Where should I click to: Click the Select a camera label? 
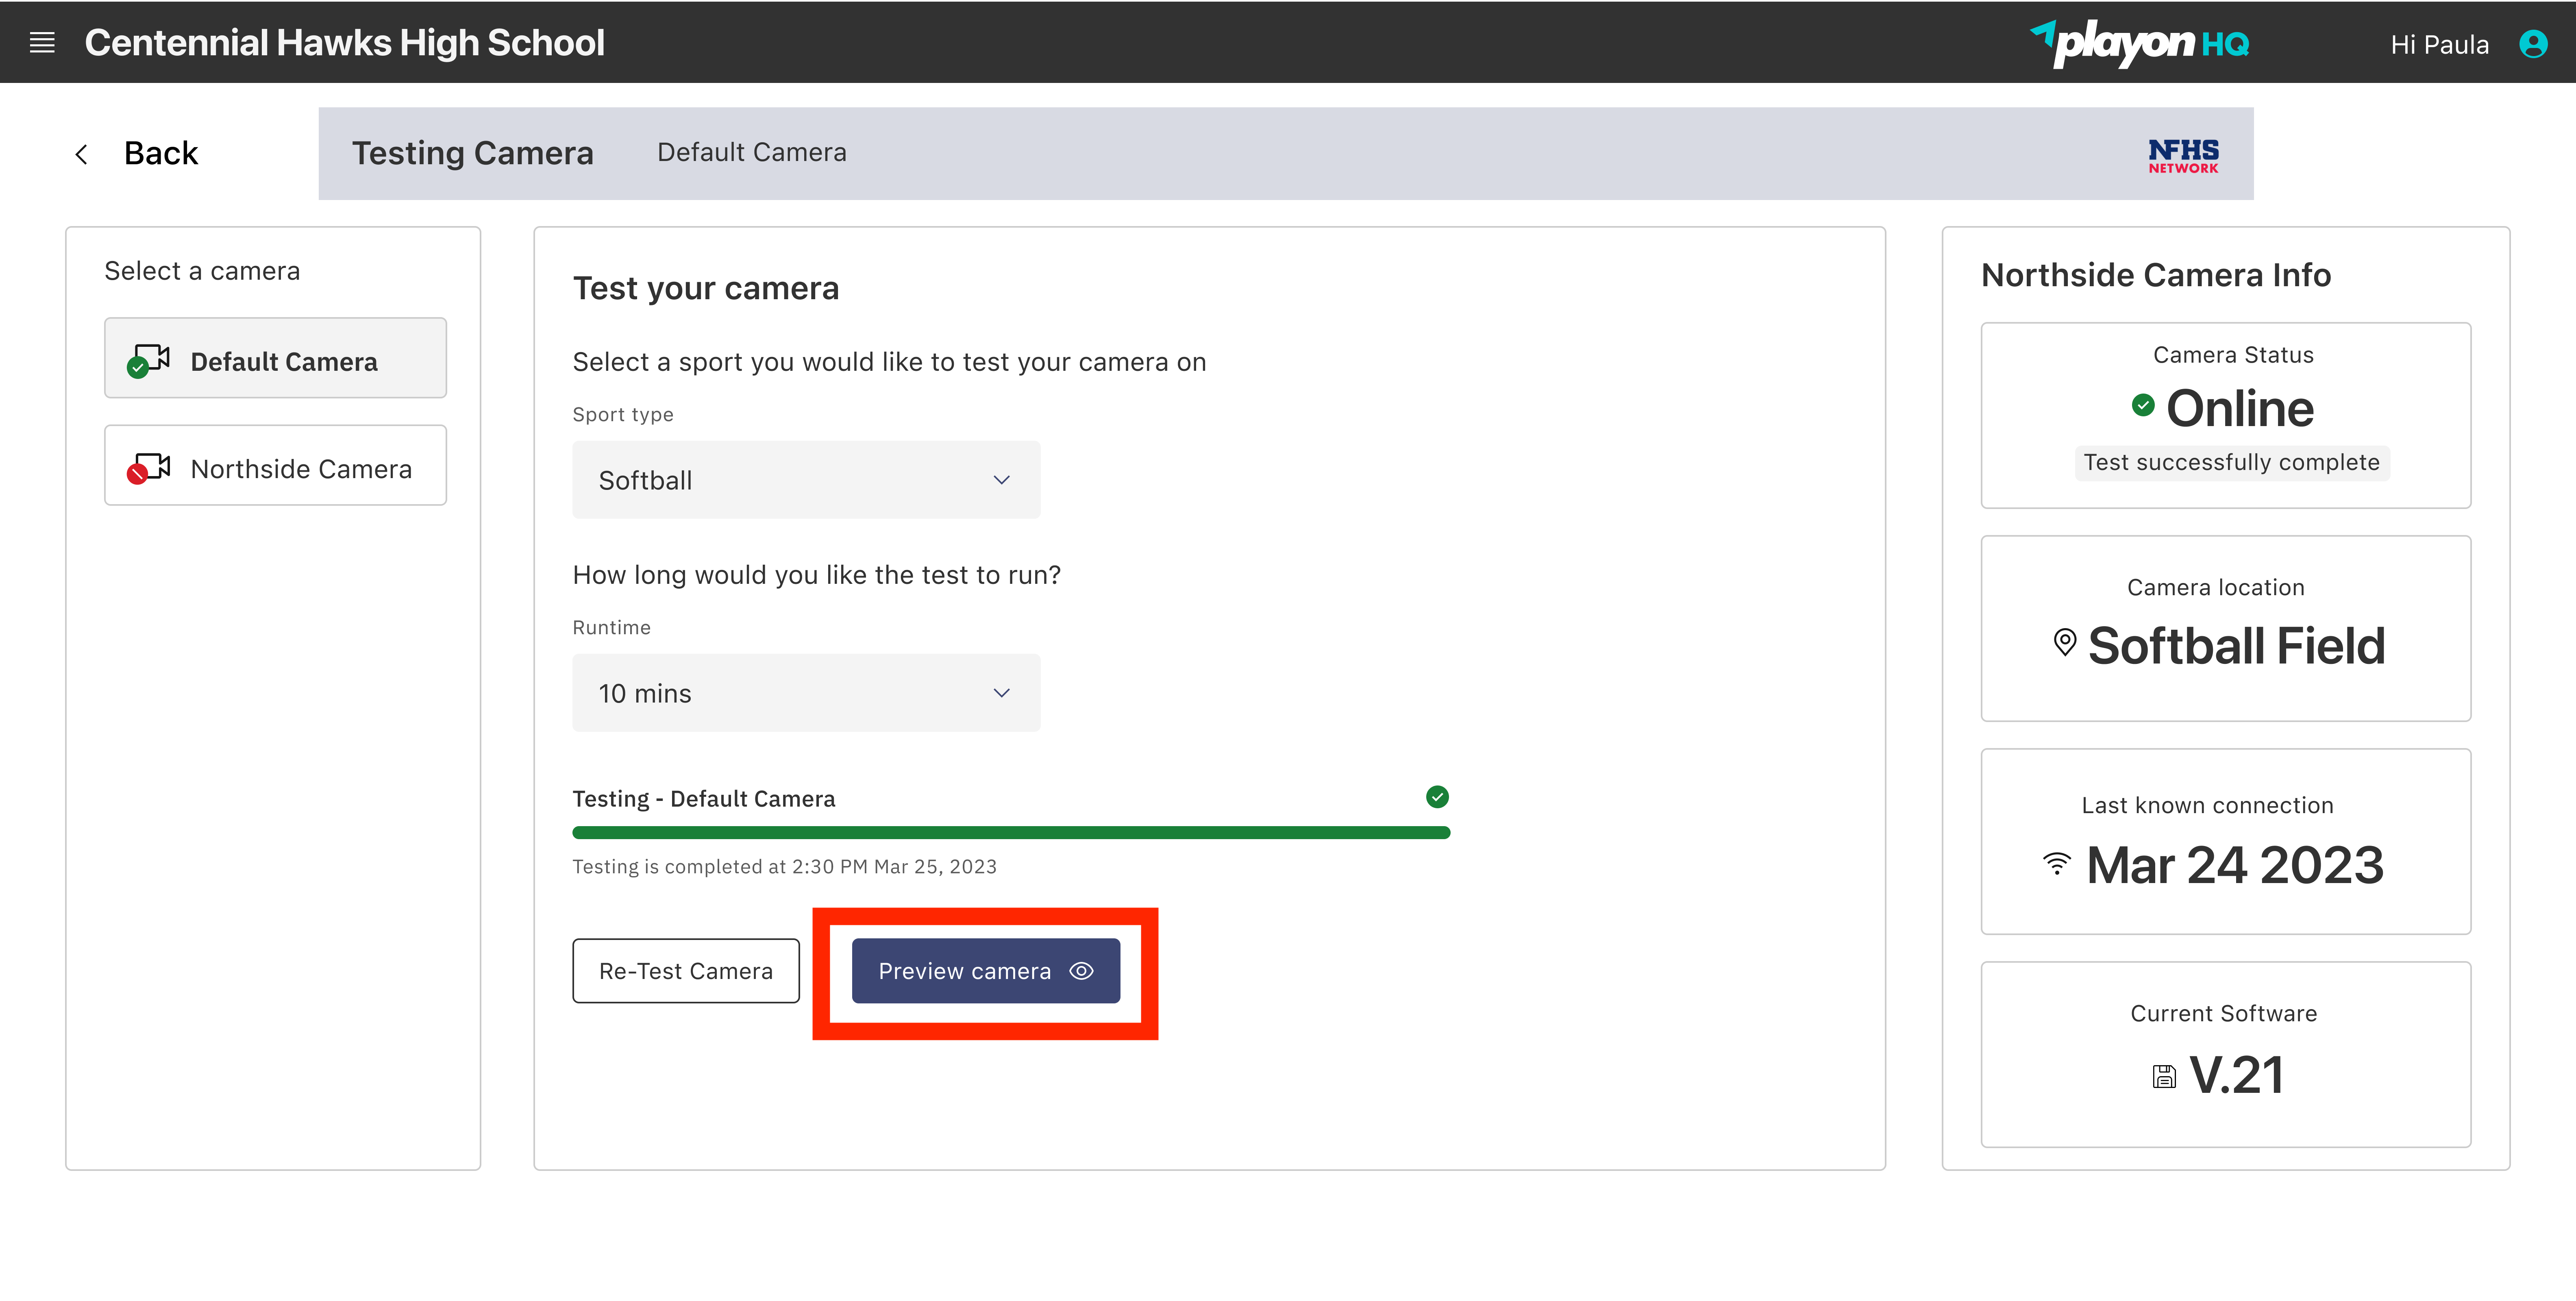coord(202,271)
